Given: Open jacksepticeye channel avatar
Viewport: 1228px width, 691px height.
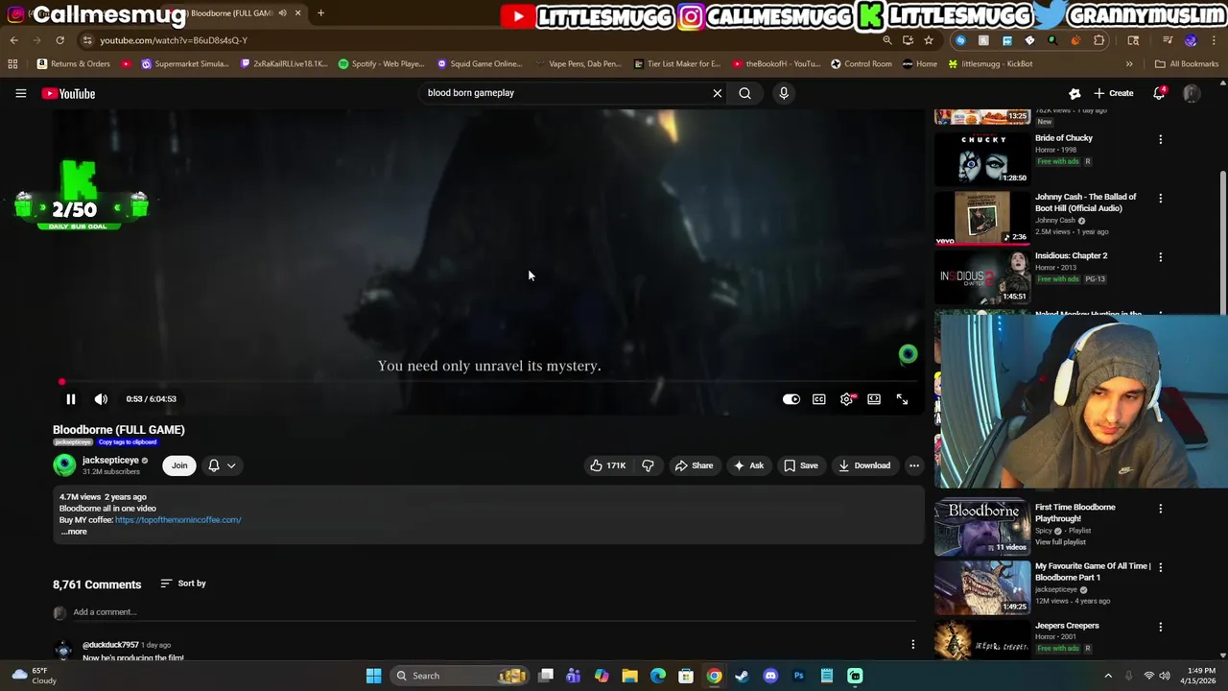Looking at the screenshot, I should 64,465.
